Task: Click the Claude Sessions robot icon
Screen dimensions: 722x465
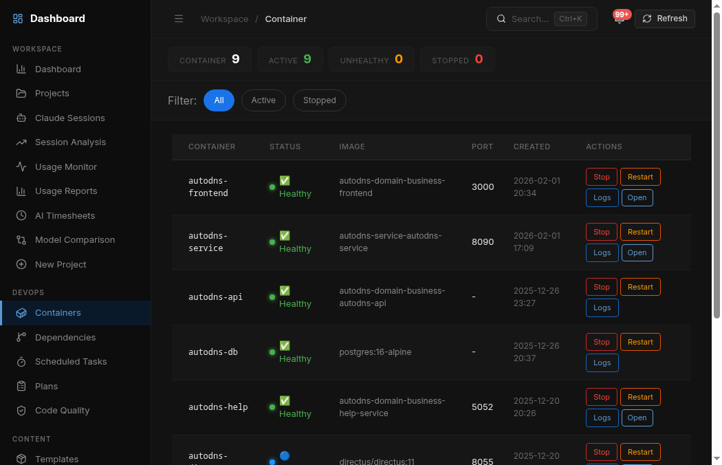Action: [x=21, y=118]
